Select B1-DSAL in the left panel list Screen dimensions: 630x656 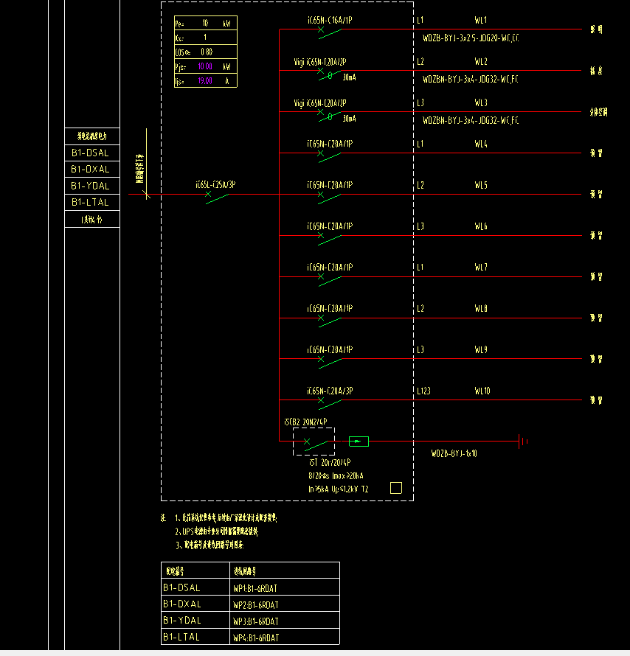[90, 153]
